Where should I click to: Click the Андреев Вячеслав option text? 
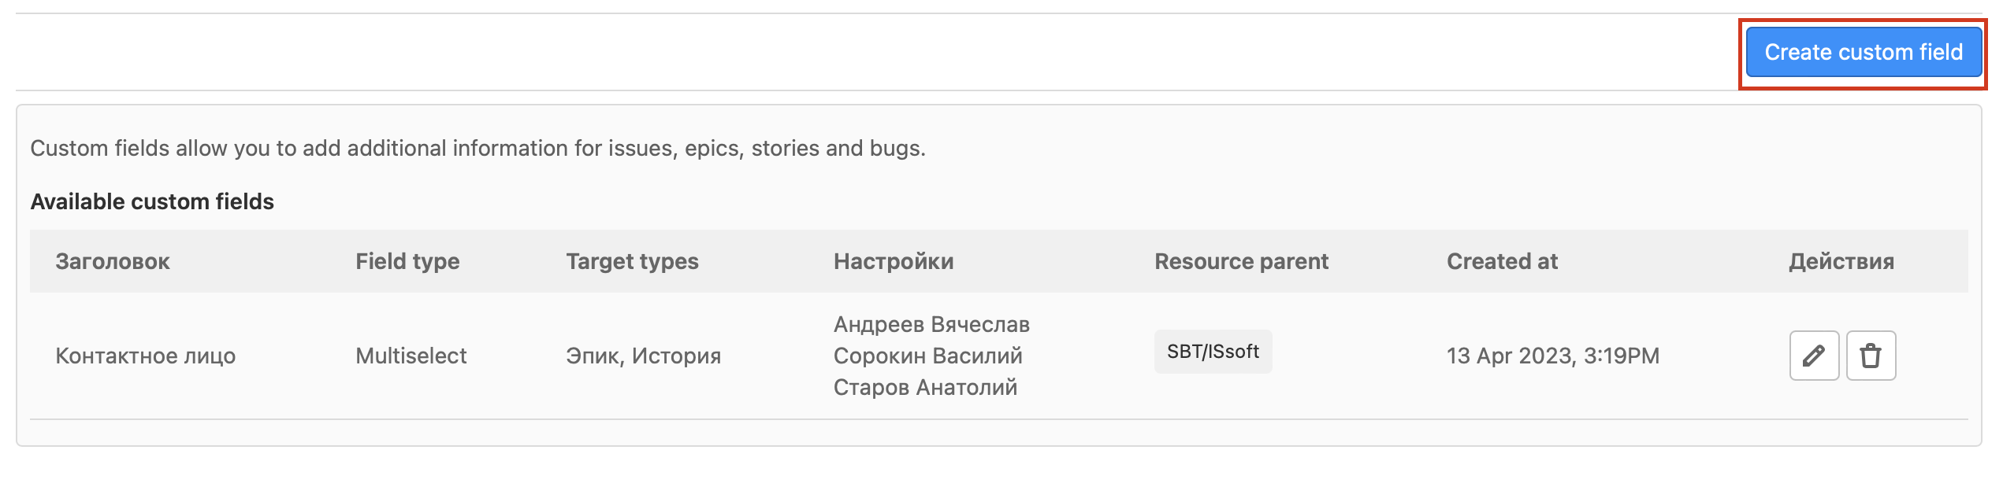click(x=931, y=324)
